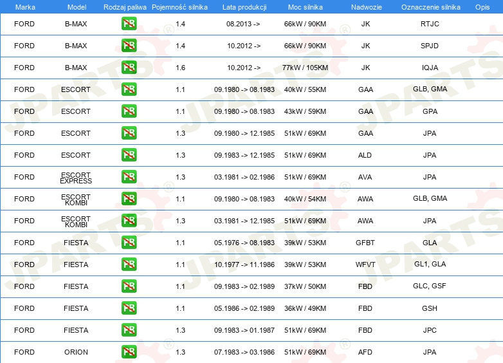Click the fuel icon in the Escort GAA JPA row

[129, 133]
